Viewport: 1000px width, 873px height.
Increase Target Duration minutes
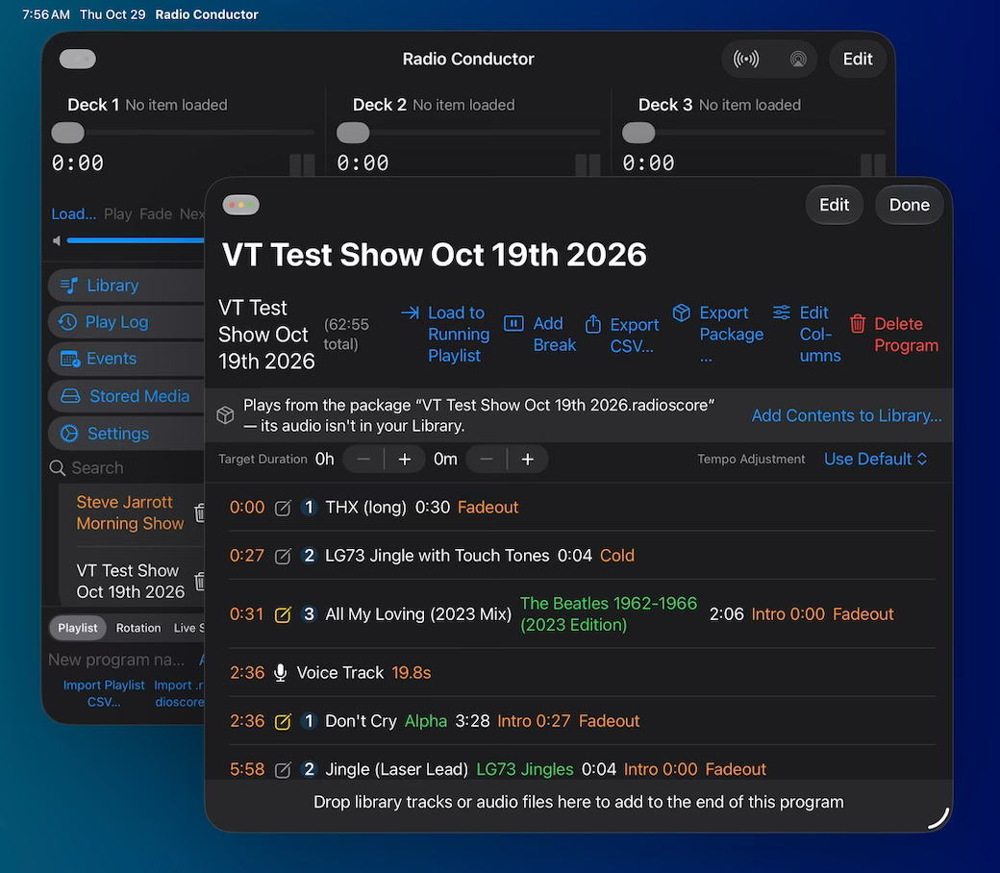(x=528, y=460)
